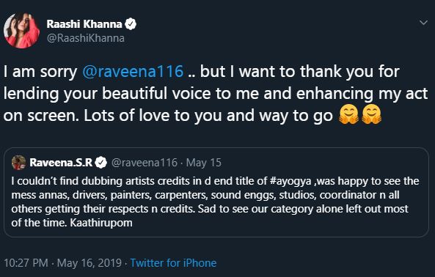
Task: Click @raveena116 handle in quoted tweet
Action: (145, 163)
